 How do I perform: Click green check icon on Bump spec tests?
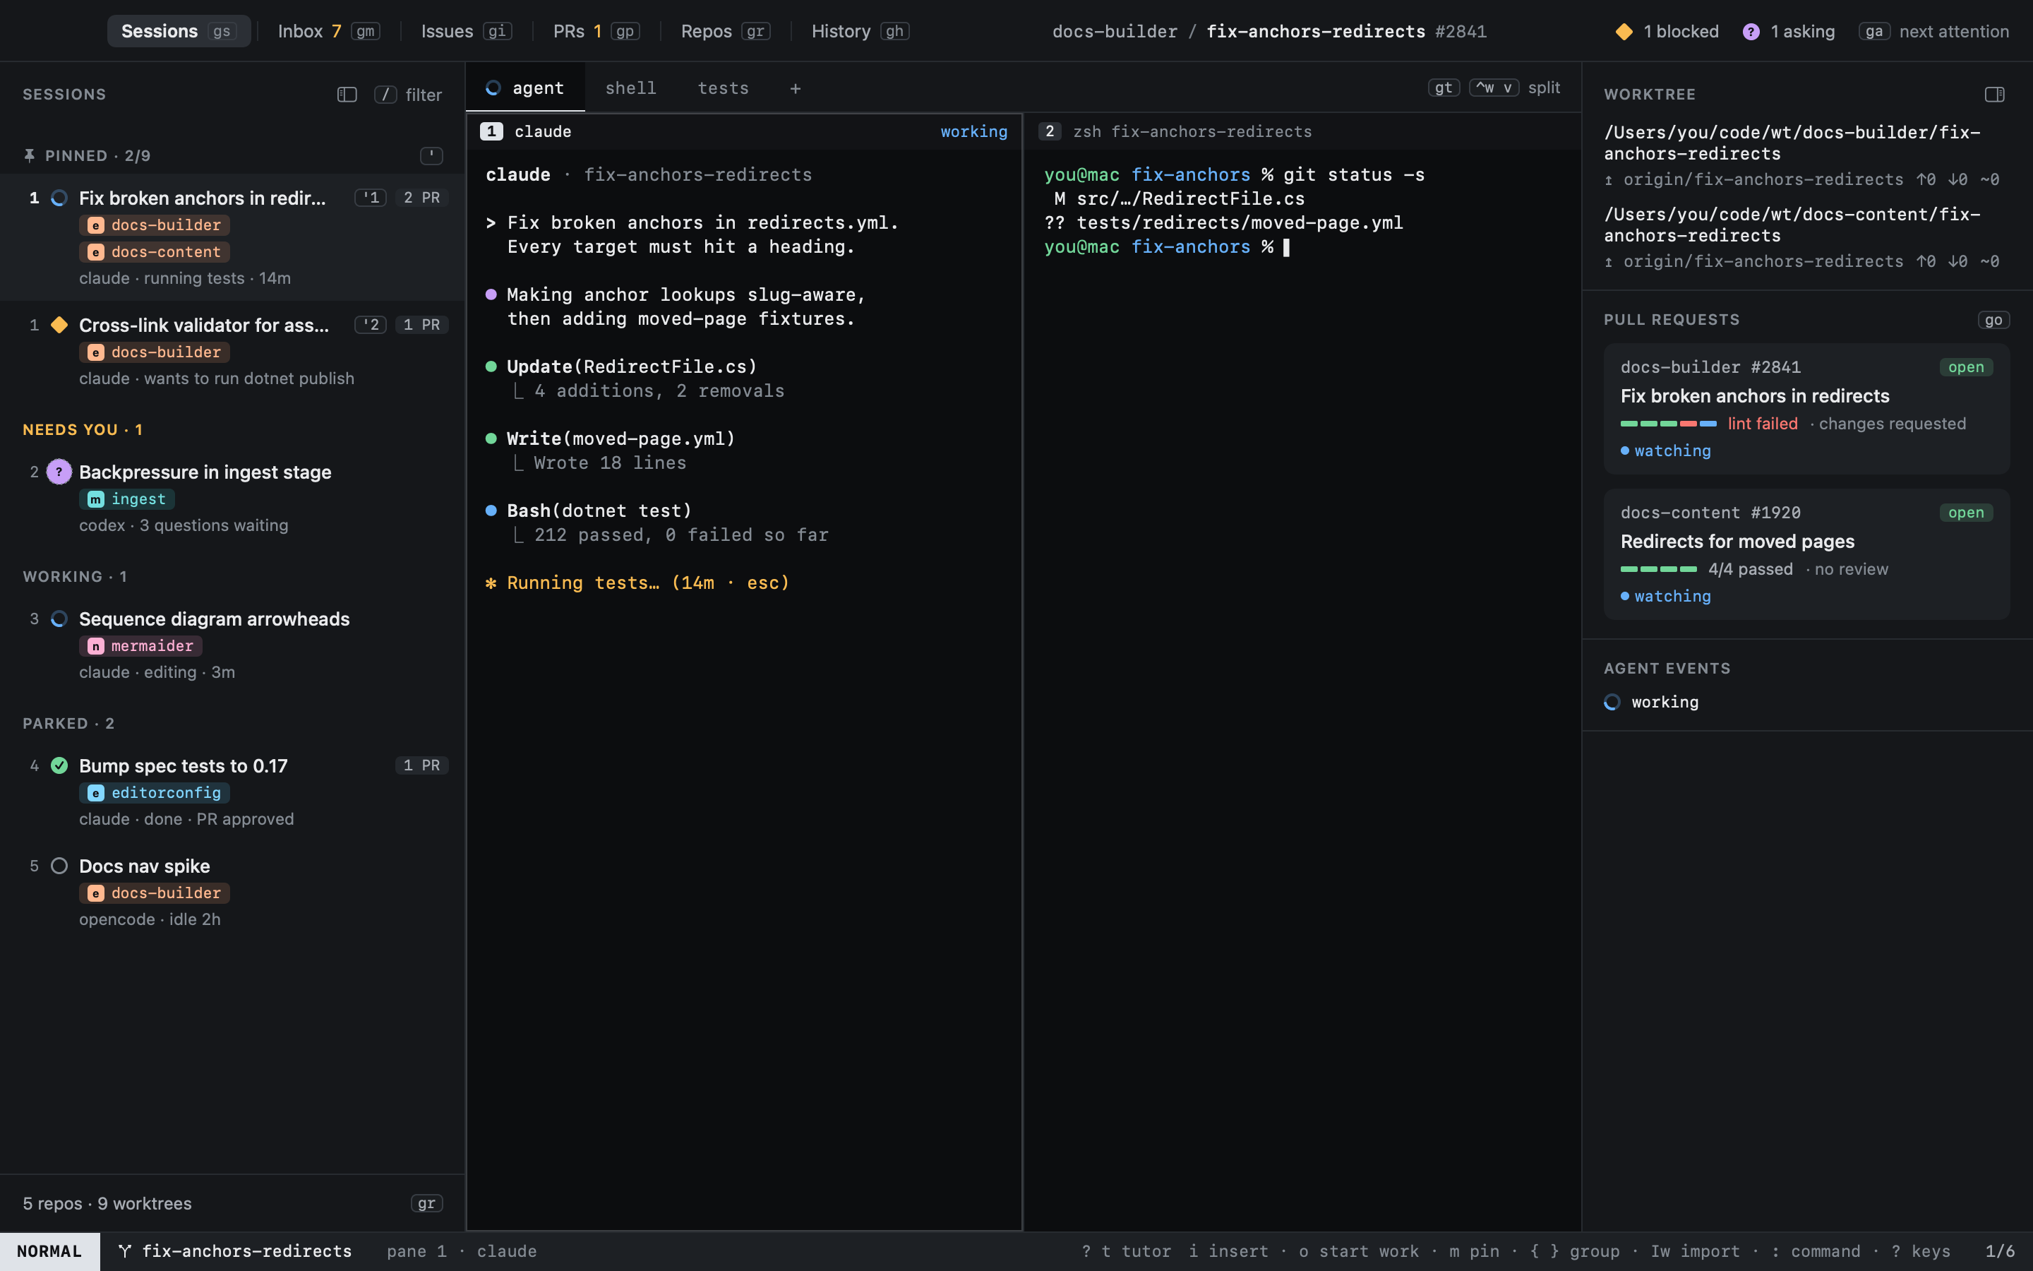coord(59,766)
